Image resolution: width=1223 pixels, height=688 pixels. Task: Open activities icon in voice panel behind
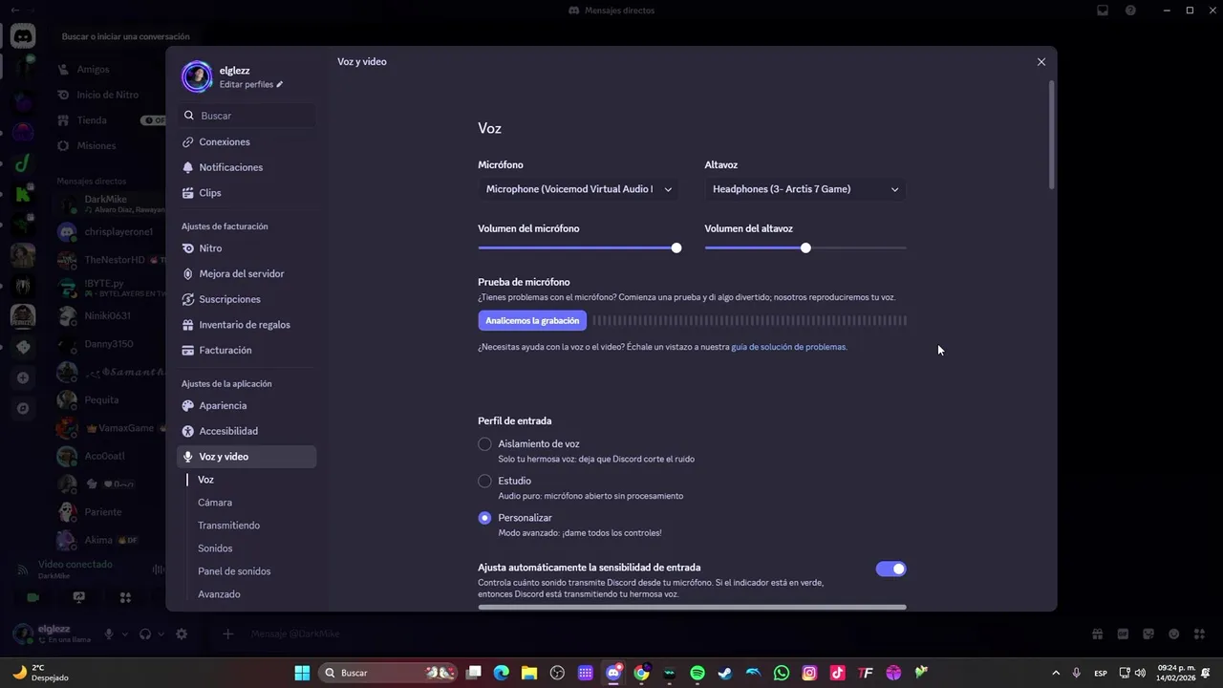click(x=125, y=597)
